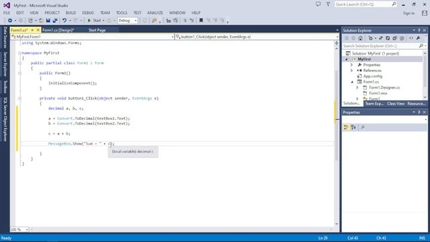Open the 100 % zoom level dropdown
Image resolution: width=430 pixels, height=242 pixels.
[x=27, y=229]
